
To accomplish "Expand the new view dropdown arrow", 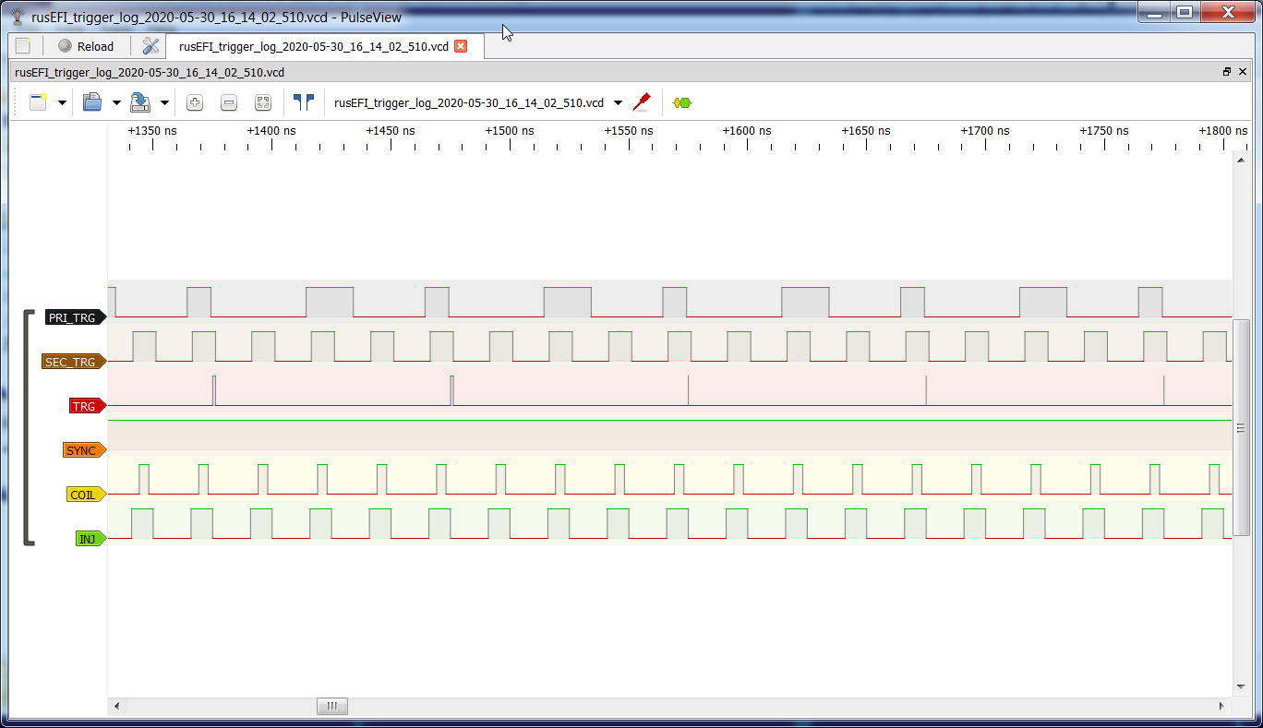I will tap(62, 103).
